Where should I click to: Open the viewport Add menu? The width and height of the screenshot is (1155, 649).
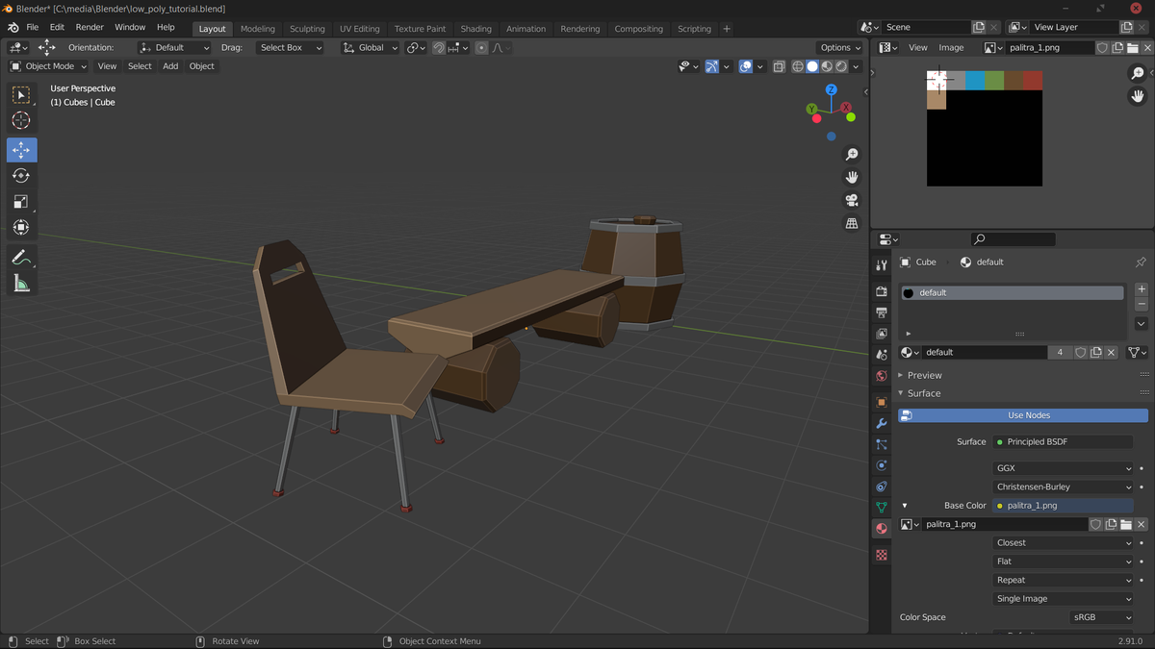(x=170, y=66)
